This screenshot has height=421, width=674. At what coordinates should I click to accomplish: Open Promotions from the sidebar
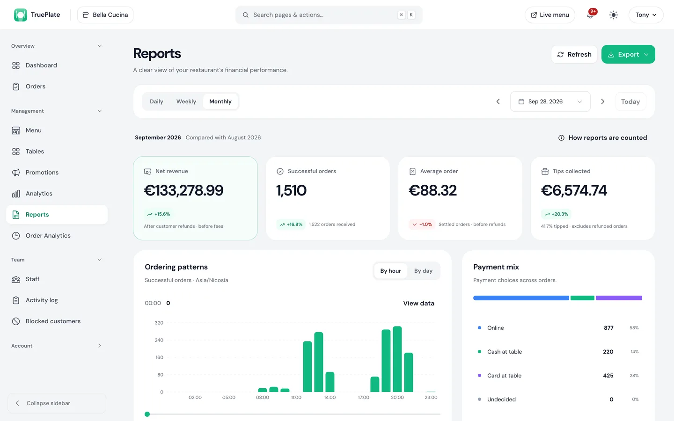tap(57, 173)
